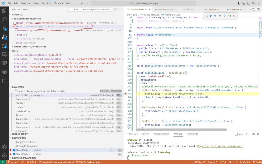Delete the terminal with the trash icon

click(x=258, y=134)
